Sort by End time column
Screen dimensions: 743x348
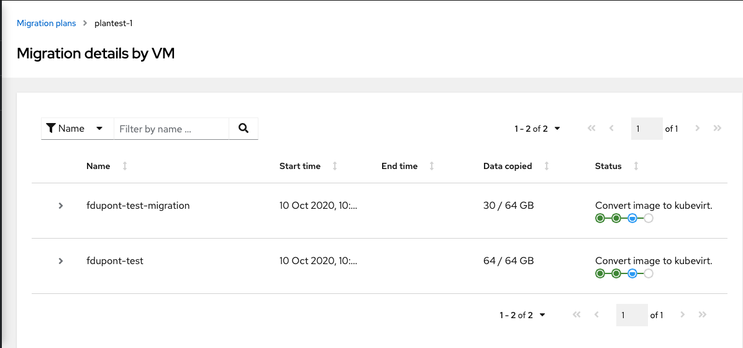pyautogui.click(x=432, y=166)
